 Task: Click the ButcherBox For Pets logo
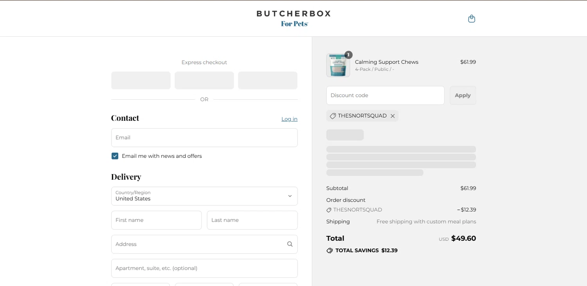pyautogui.click(x=294, y=18)
